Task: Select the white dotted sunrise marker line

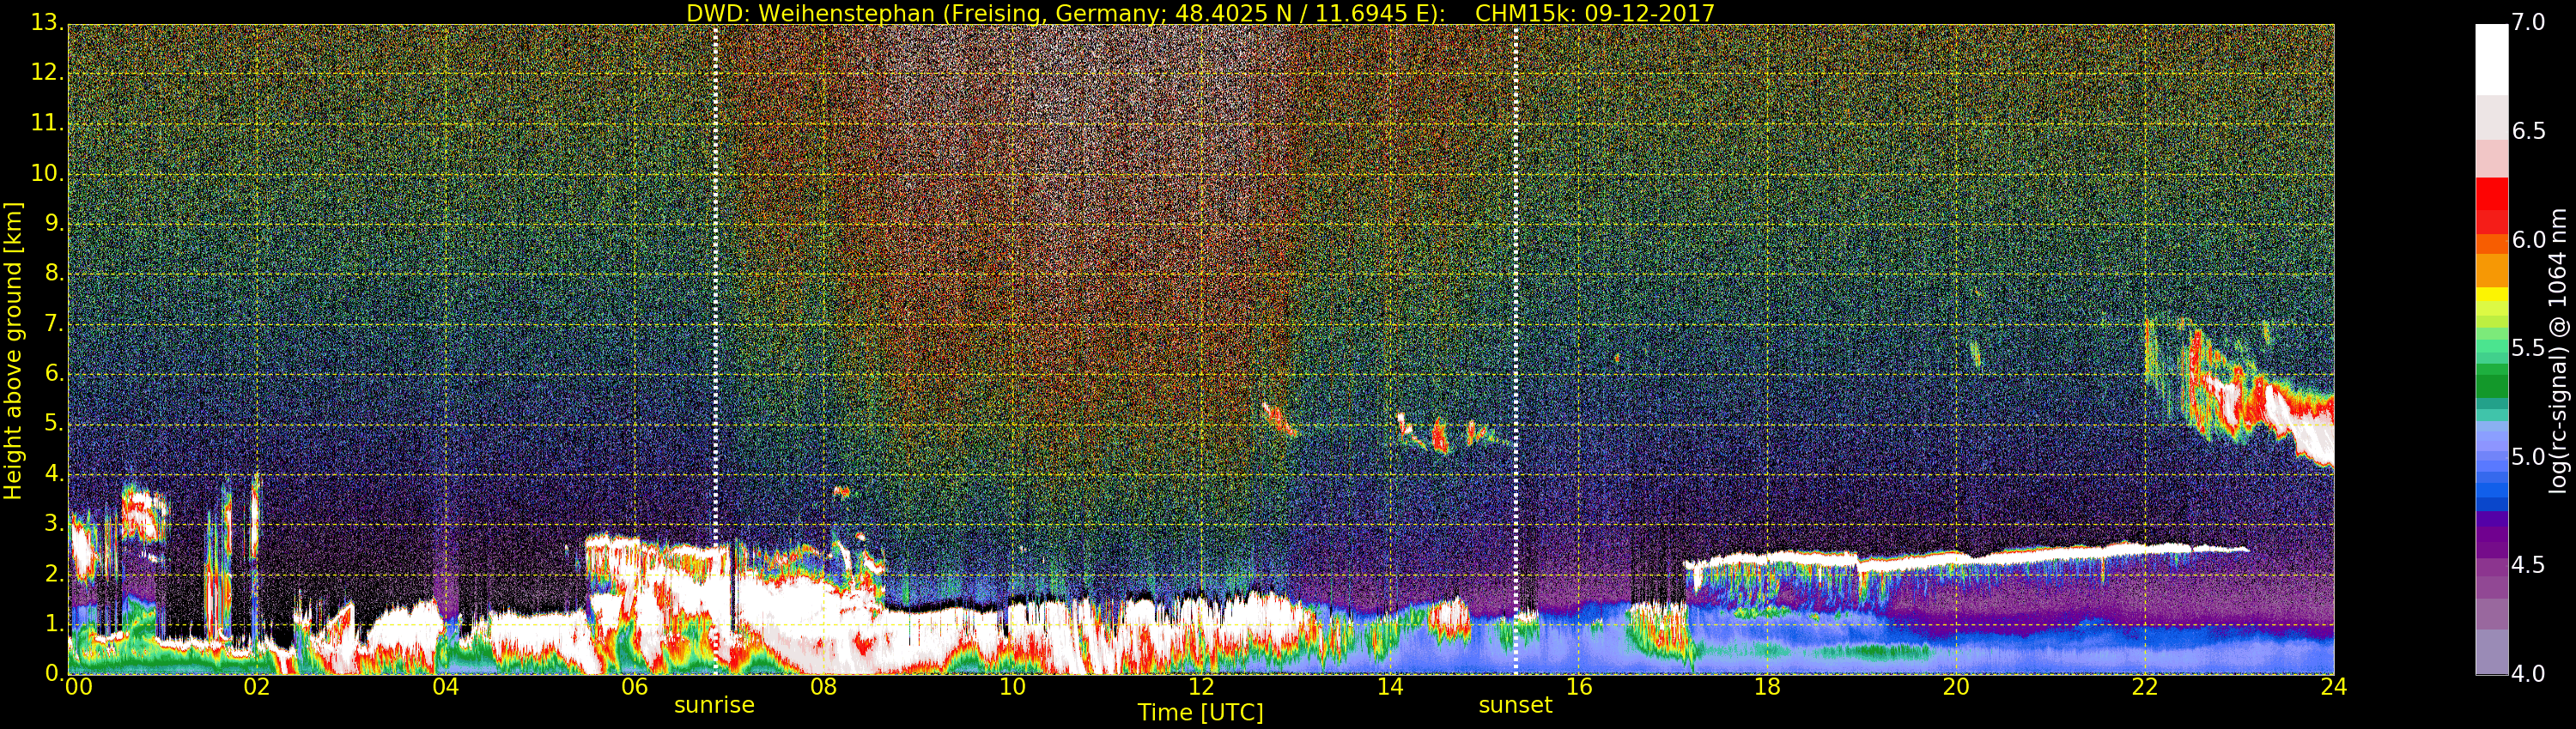Action: (715, 350)
